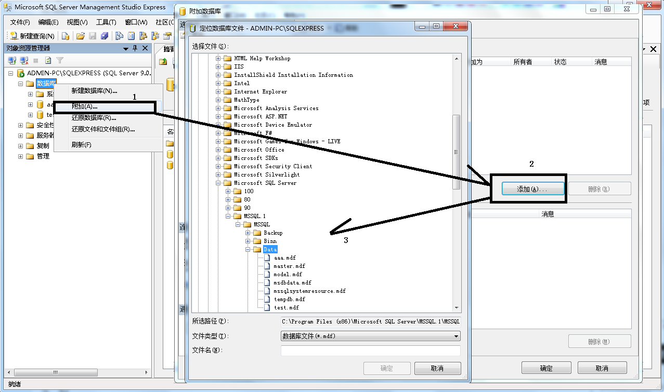Select the InstallShield Installation Information folder

click(x=293, y=75)
